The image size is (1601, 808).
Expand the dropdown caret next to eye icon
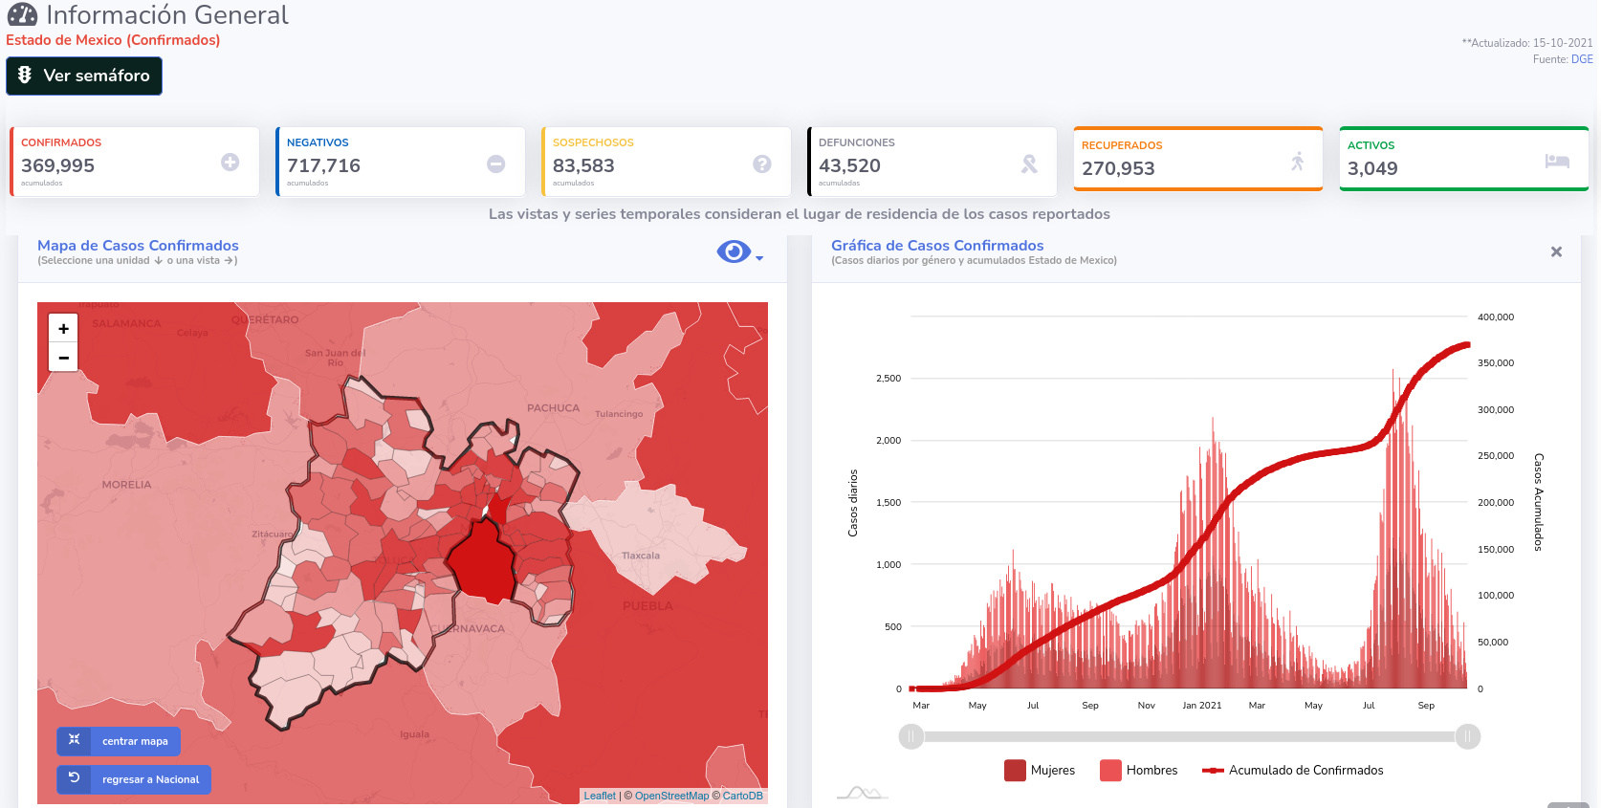pyautogui.click(x=759, y=258)
